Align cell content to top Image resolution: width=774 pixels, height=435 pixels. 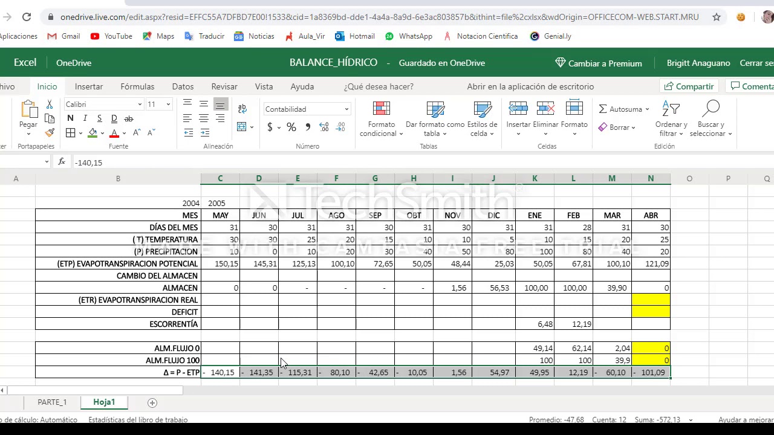tap(187, 104)
